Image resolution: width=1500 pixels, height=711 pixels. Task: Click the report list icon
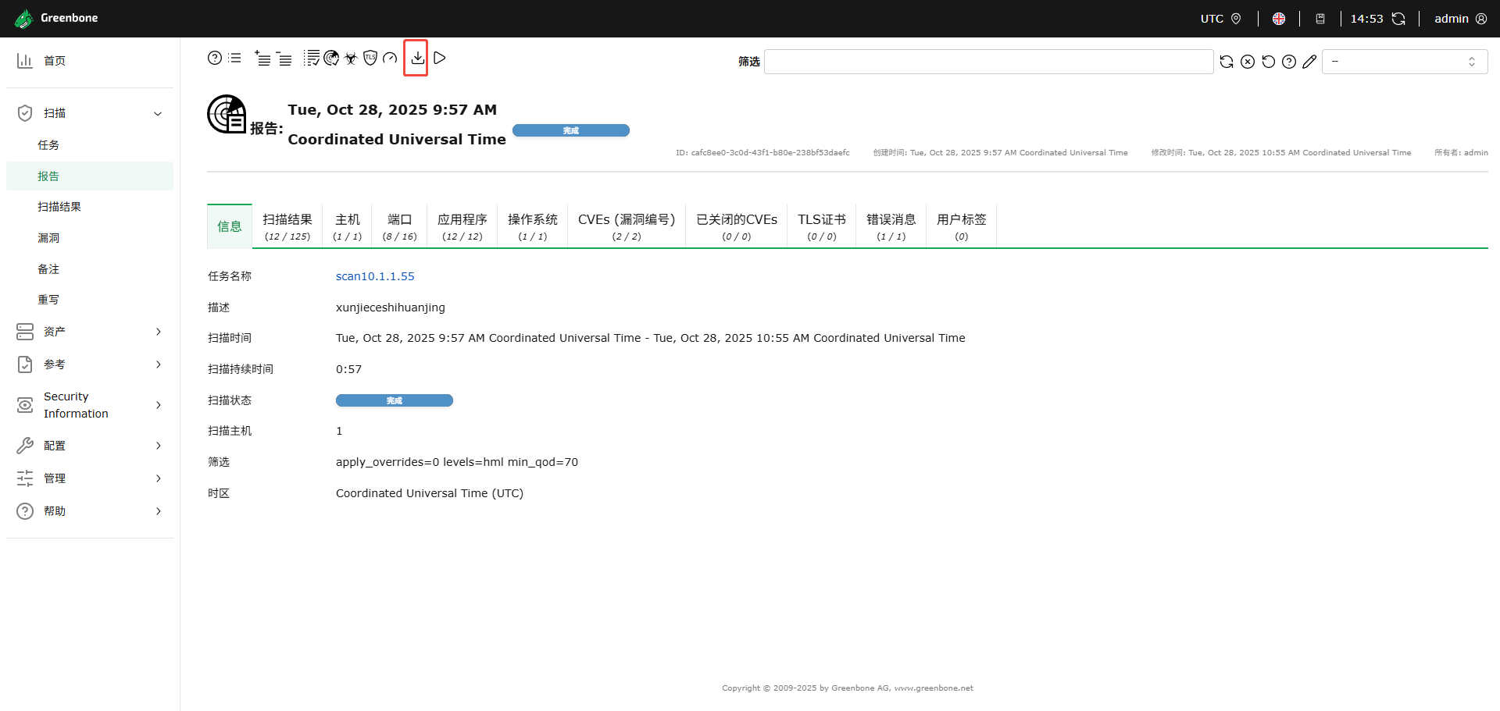click(x=234, y=58)
